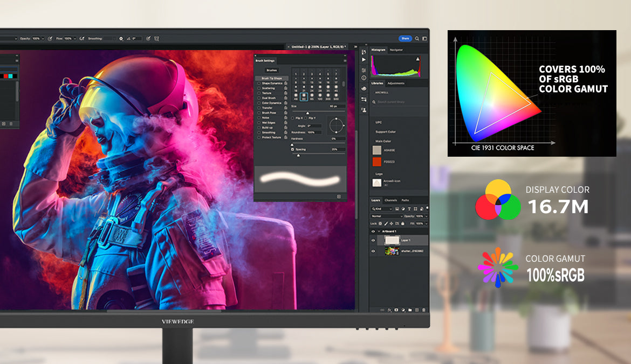The height and width of the screenshot is (364, 631).
Task: Switch to the Navigator tab
Action: 396,50
